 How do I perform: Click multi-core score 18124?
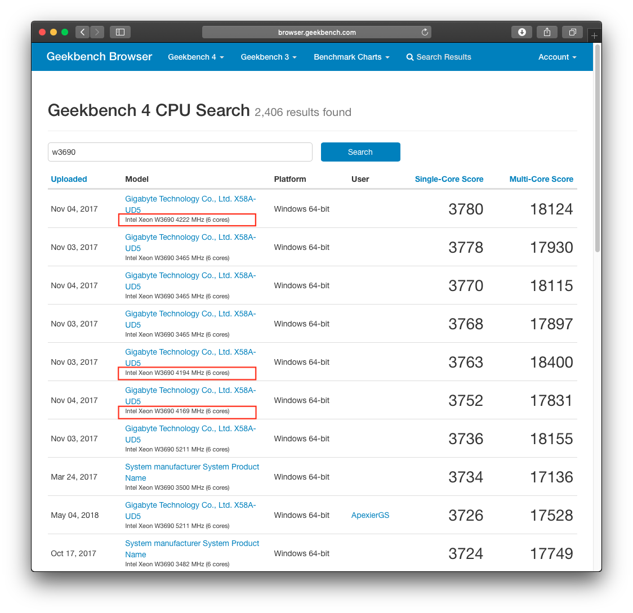tap(551, 209)
